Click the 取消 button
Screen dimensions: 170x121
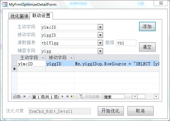pos(140,111)
